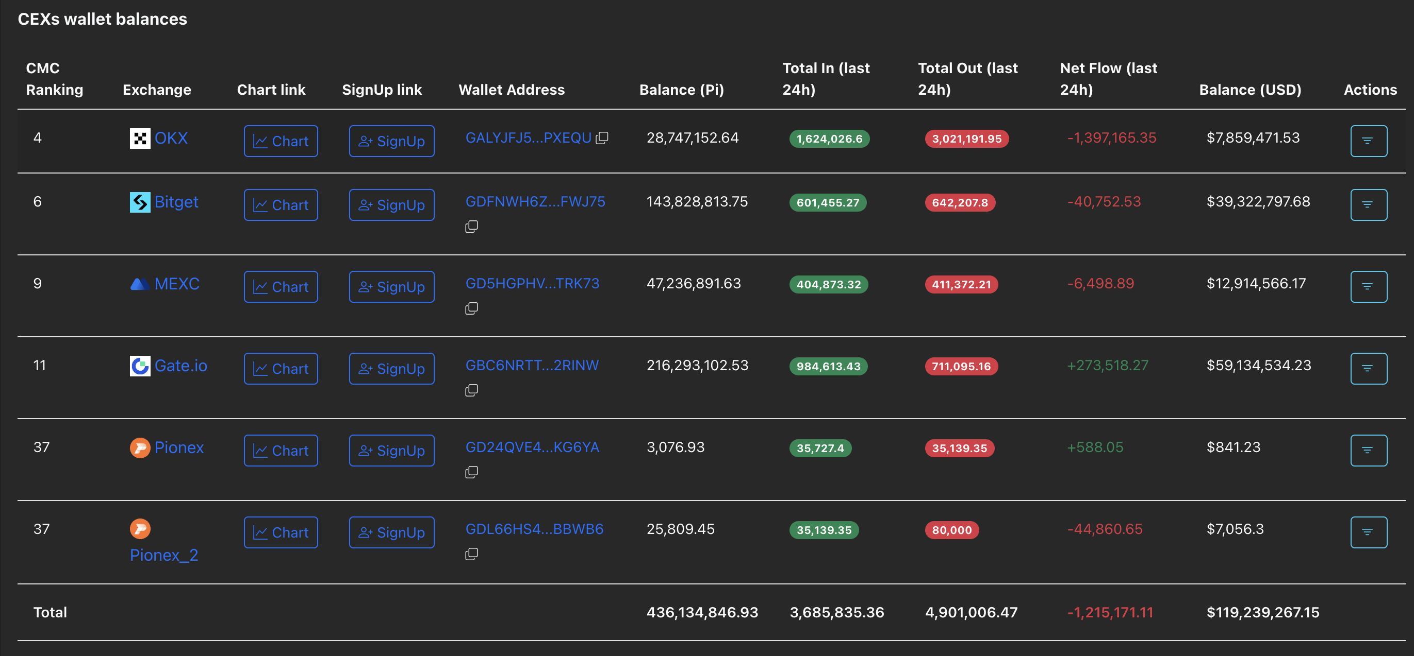Sort by the Balance (USD) column header
Viewport: 1414px width, 656px height.
[1249, 89]
